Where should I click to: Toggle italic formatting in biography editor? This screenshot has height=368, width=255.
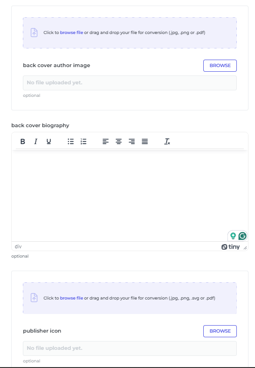click(x=36, y=141)
